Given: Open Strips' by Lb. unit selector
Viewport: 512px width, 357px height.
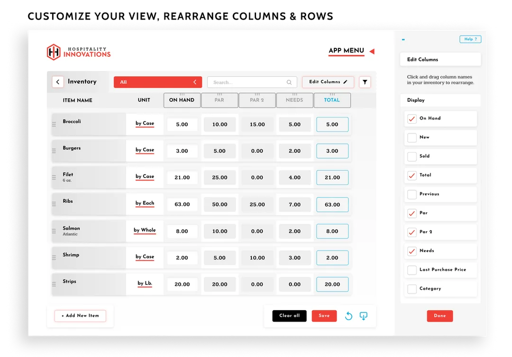Looking at the screenshot, I should (145, 283).
